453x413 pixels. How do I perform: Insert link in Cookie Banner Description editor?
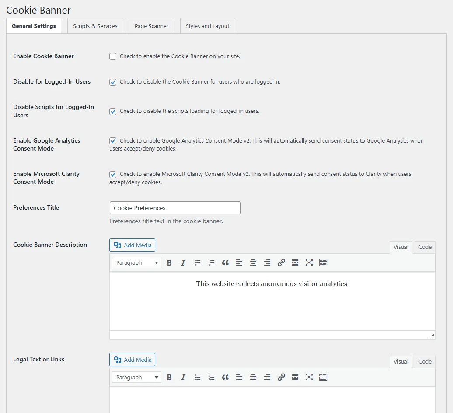(x=281, y=263)
